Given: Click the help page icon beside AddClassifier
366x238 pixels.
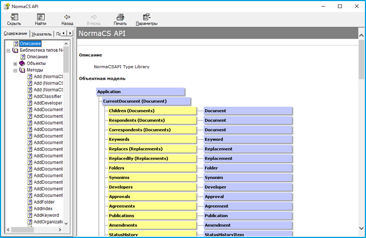Looking at the screenshot, I should [x=30, y=97].
